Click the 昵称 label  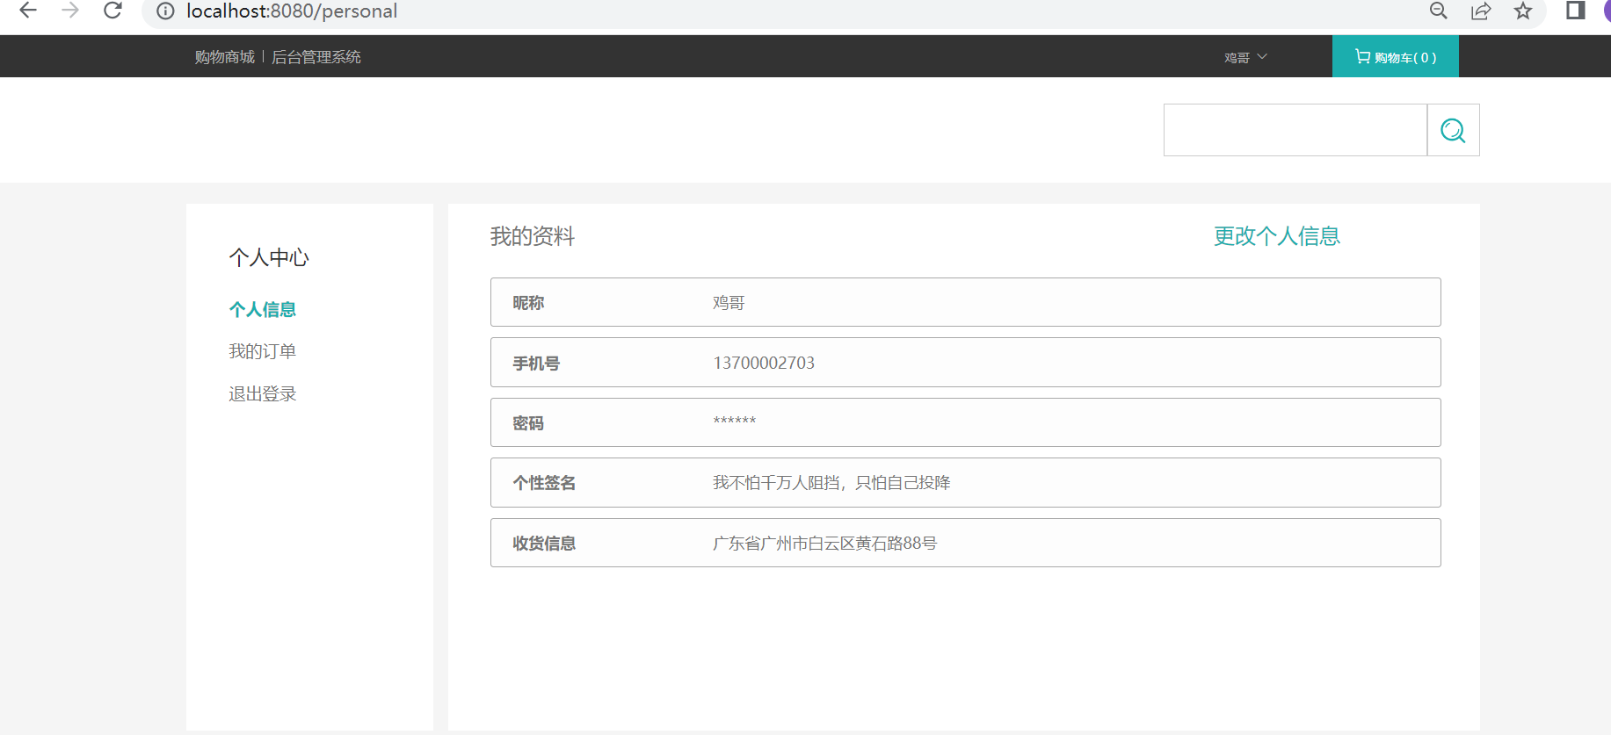pos(528,303)
